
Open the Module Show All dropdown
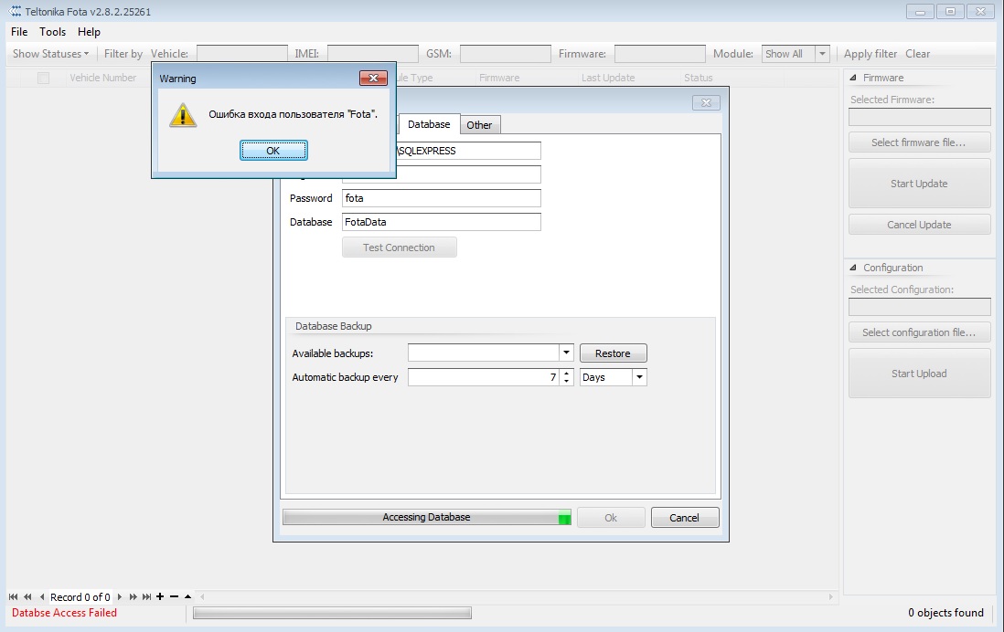click(x=822, y=55)
